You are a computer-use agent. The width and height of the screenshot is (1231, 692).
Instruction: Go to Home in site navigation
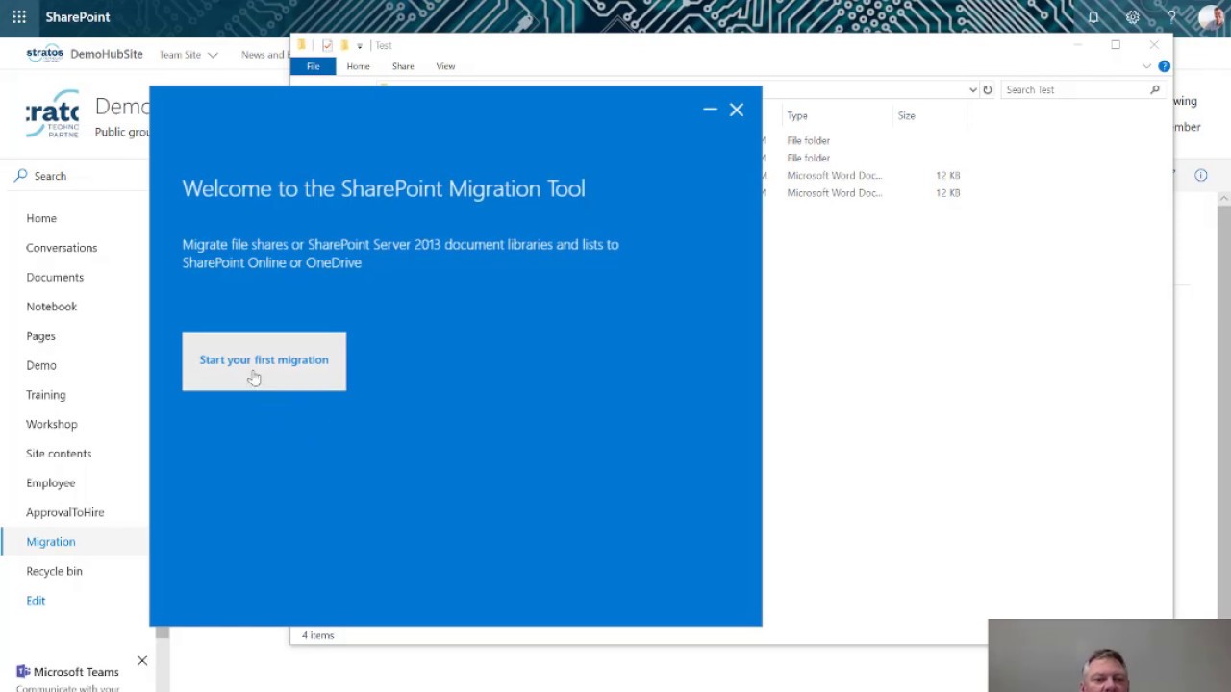[41, 218]
